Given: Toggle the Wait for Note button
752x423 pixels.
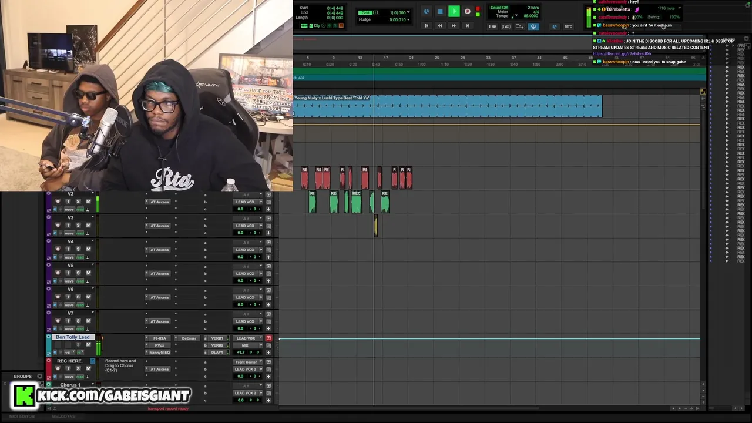Looking at the screenshot, I should tap(493, 26).
